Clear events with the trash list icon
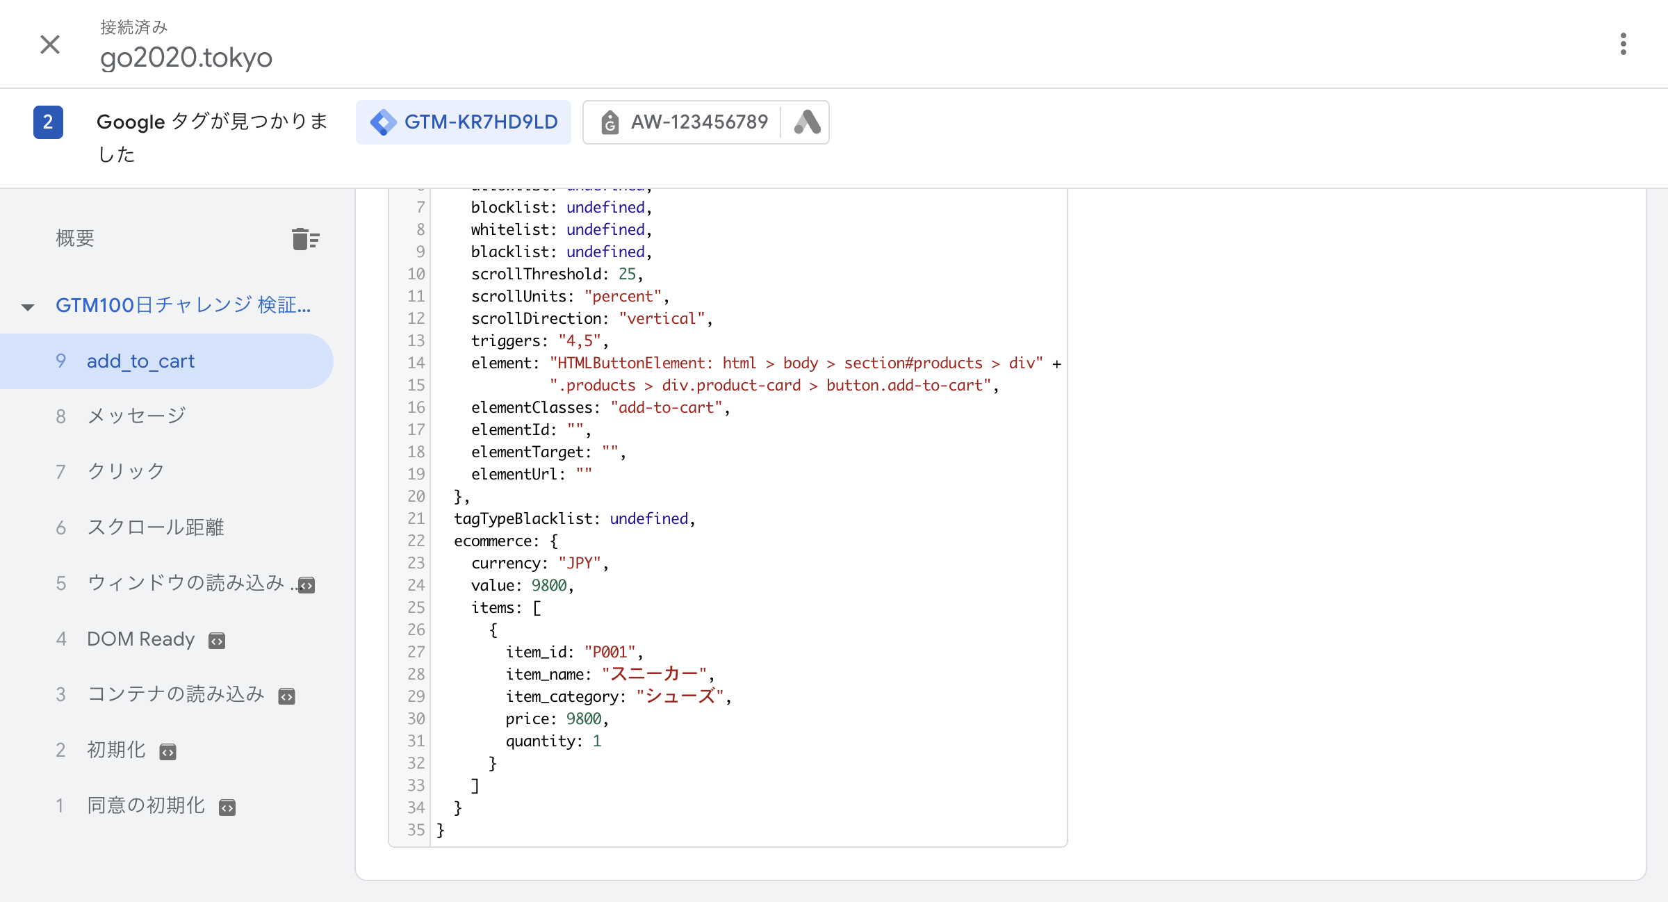 [305, 239]
